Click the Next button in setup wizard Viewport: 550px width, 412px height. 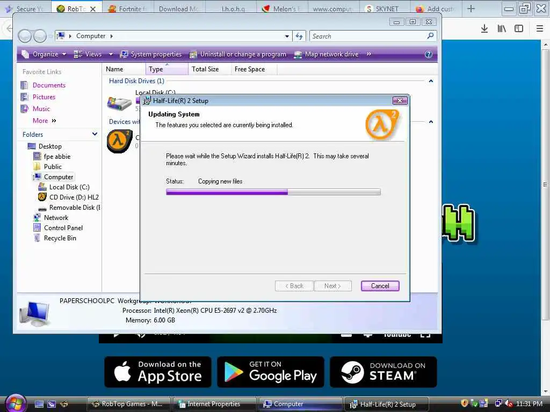pos(332,286)
